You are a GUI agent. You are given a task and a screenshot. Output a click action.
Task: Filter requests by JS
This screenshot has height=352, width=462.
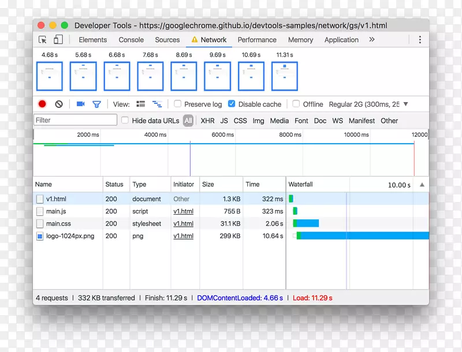point(224,121)
